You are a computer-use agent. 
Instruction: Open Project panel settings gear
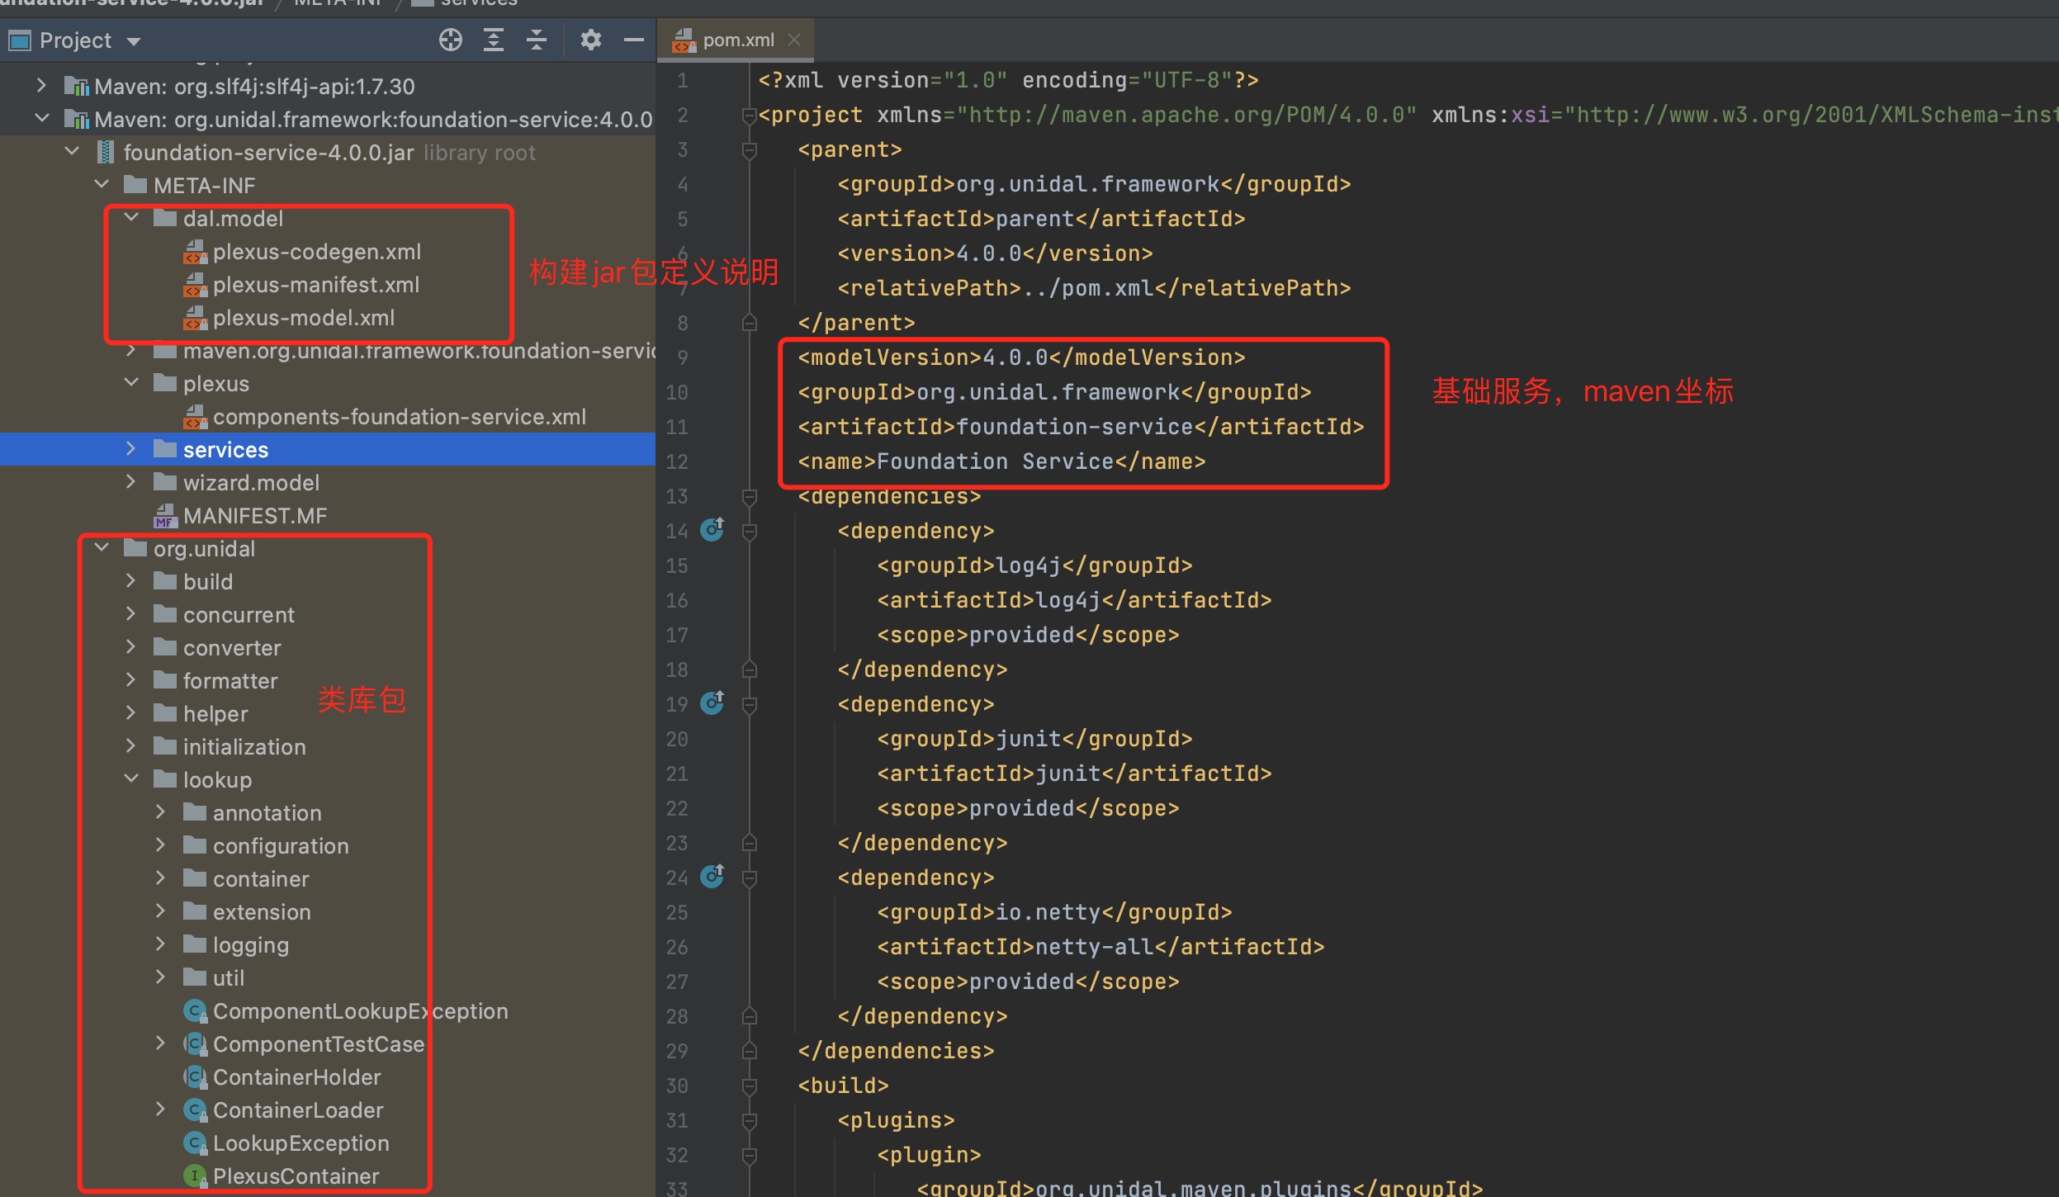[590, 40]
